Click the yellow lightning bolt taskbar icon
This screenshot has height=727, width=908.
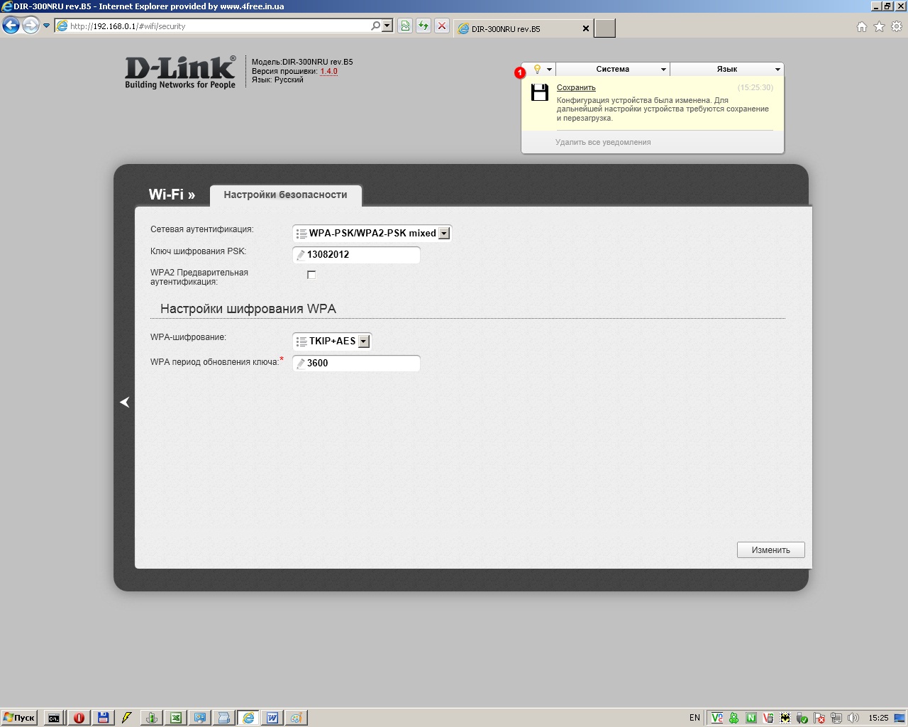pyautogui.click(x=127, y=718)
